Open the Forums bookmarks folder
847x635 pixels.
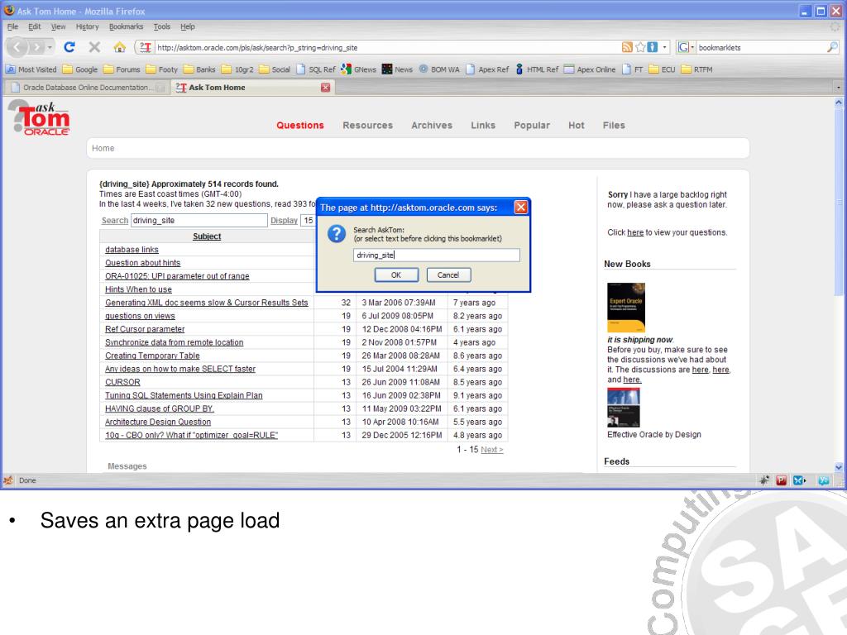(122, 69)
